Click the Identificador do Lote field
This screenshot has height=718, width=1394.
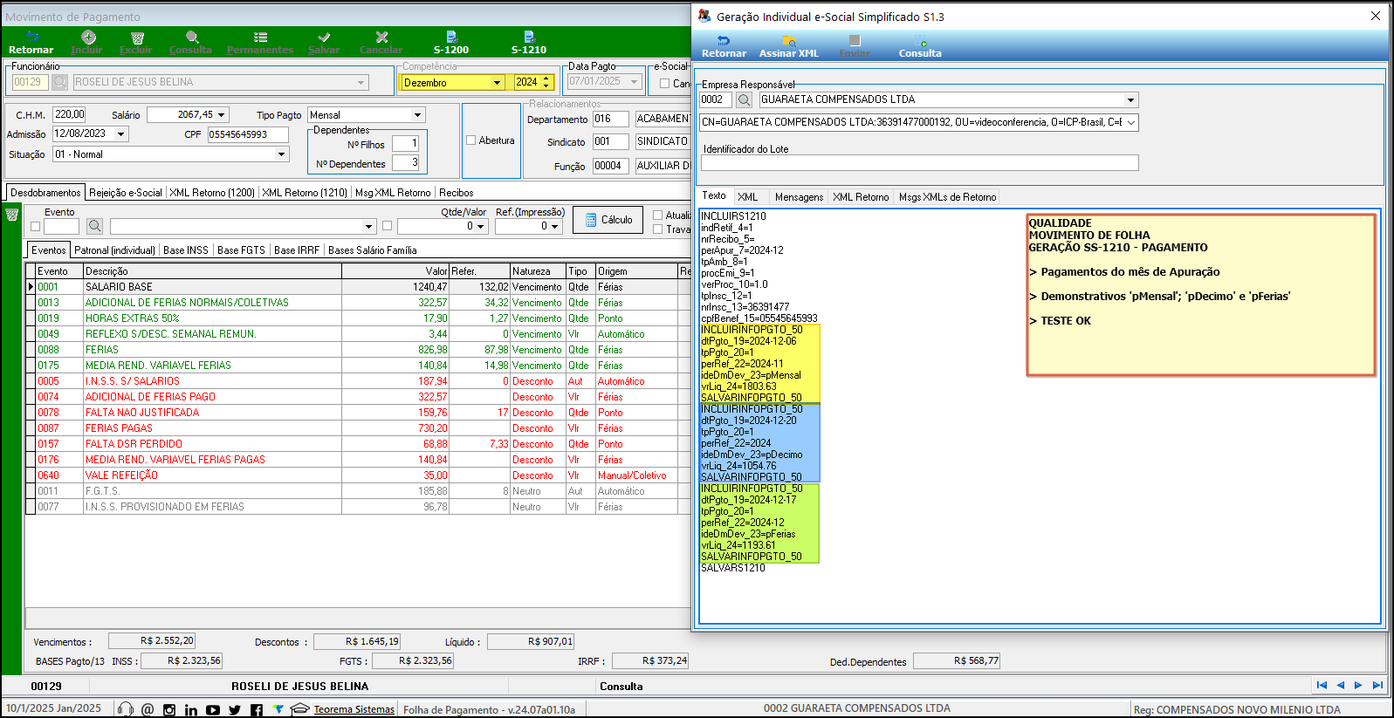click(x=920, y=163)
